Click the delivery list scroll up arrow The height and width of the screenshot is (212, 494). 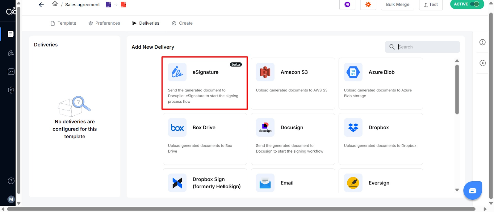[457, 61]
